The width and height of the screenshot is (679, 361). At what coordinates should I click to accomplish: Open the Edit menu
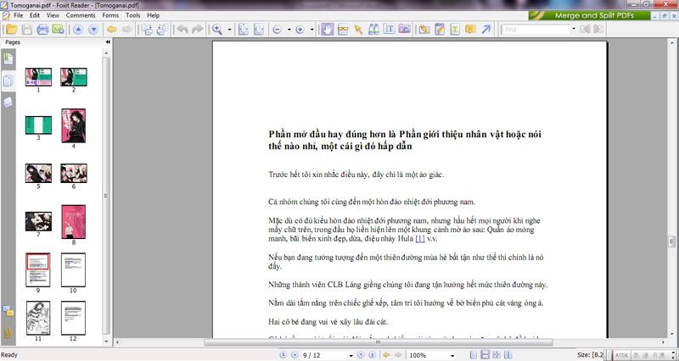click(35, 15)
